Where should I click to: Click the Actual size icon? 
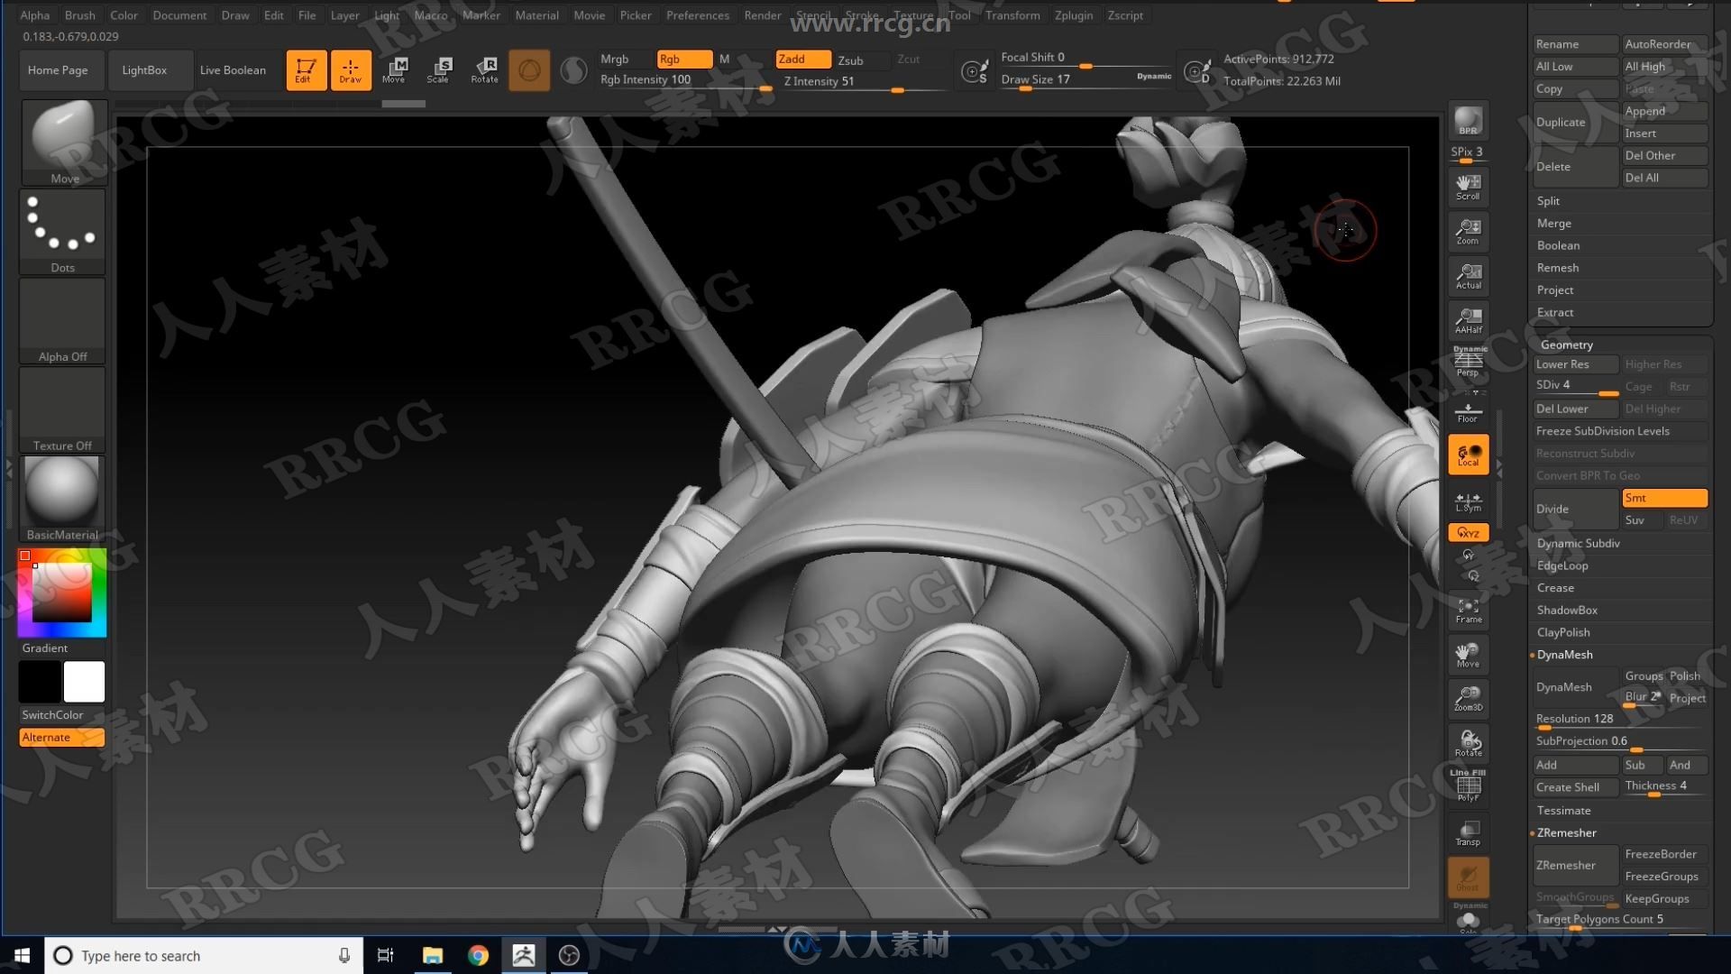point(1468,276)
